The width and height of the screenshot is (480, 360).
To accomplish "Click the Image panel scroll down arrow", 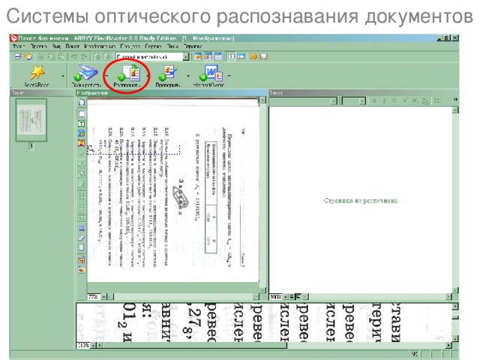I will coord(262,289).
